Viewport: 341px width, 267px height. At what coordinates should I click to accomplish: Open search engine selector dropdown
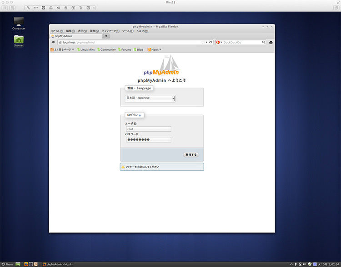coord(219,42)
